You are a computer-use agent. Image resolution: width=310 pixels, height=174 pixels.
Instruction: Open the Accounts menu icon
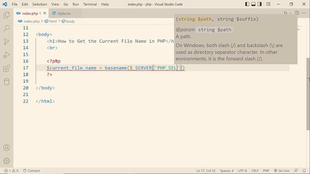click(x=6, y=147)
